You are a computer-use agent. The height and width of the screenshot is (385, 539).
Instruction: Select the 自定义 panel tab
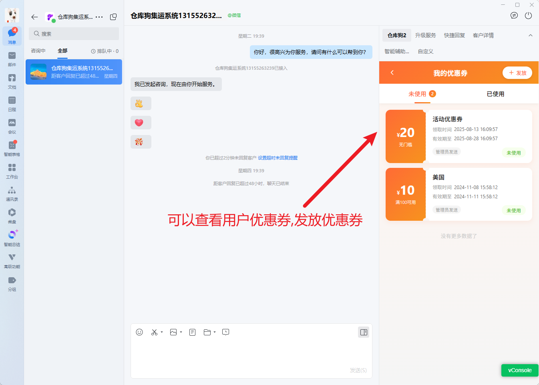click(x=426, y=51)
